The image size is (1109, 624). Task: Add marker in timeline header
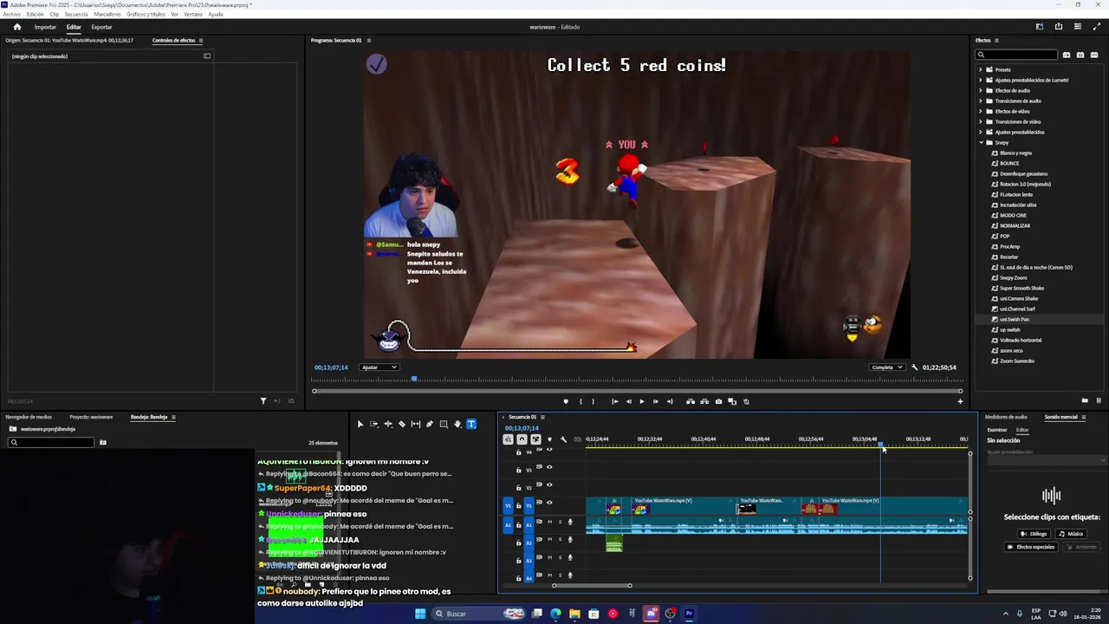549,439
